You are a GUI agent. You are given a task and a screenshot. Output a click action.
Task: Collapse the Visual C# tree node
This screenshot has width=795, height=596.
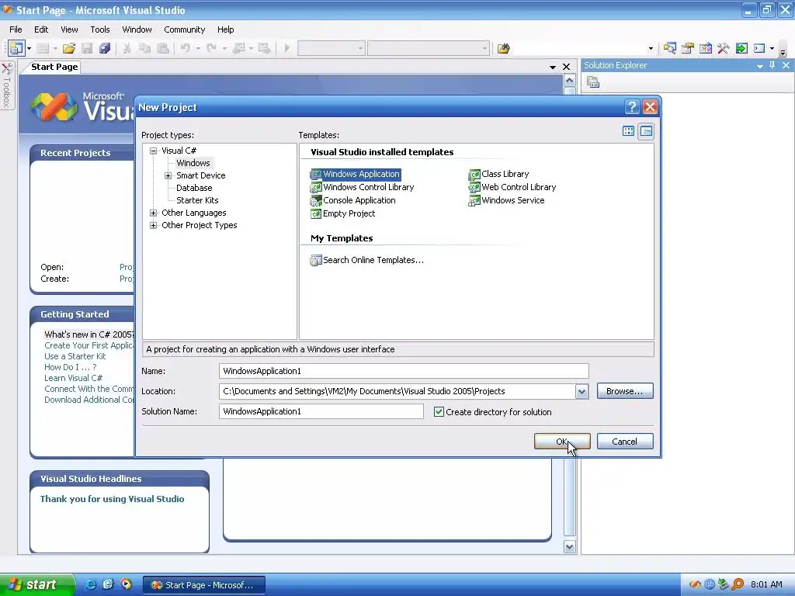(153, 151)
